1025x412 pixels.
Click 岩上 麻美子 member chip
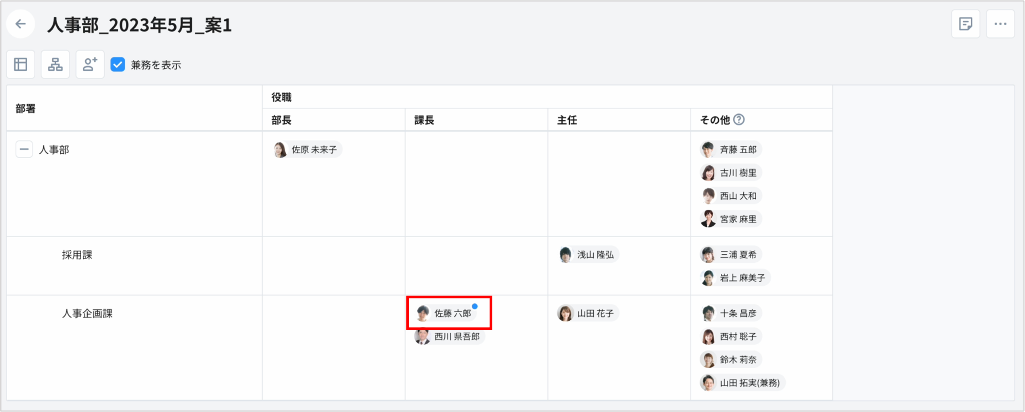pos(735,278)
